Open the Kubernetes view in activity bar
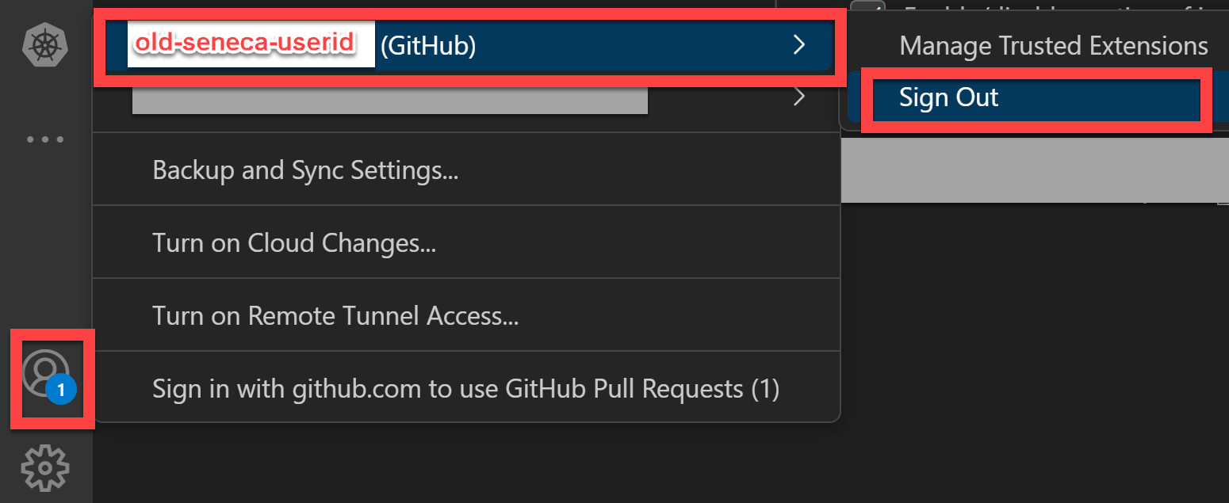This screenshot has height=503, width=1229. (x=45, y=45)
